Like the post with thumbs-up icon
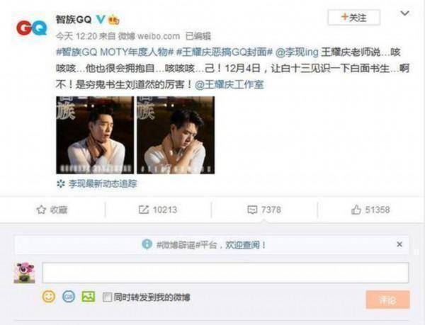425x325 pixels. (x=356, y=210)
